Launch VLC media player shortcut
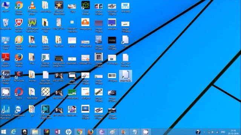Viewport: 241px width, 135px height. pyautogui.click(x=32, y=8)
